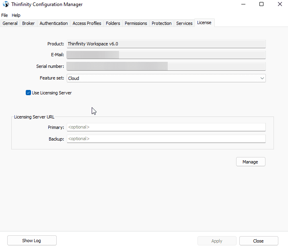Image resolution: width=288 pixels, height=249 pixels.
Task: Open the log with Show Log
Action: tap(32, 241)
